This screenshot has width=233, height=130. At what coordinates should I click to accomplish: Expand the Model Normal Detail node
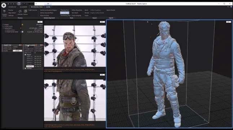[x=5, y=32]
